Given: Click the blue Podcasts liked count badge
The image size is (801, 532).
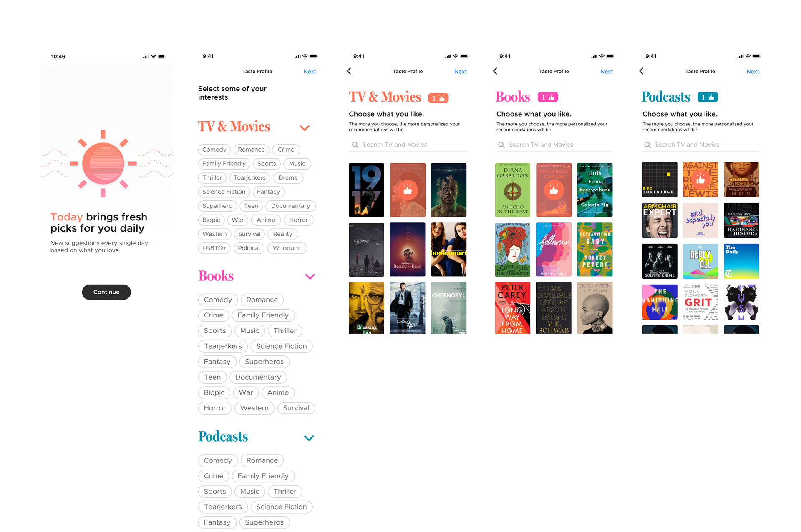Looking at the screenshot, I should tap(708, 97).
